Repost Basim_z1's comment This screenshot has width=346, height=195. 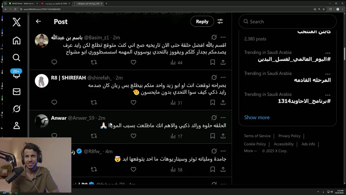(x=94, y=62)
